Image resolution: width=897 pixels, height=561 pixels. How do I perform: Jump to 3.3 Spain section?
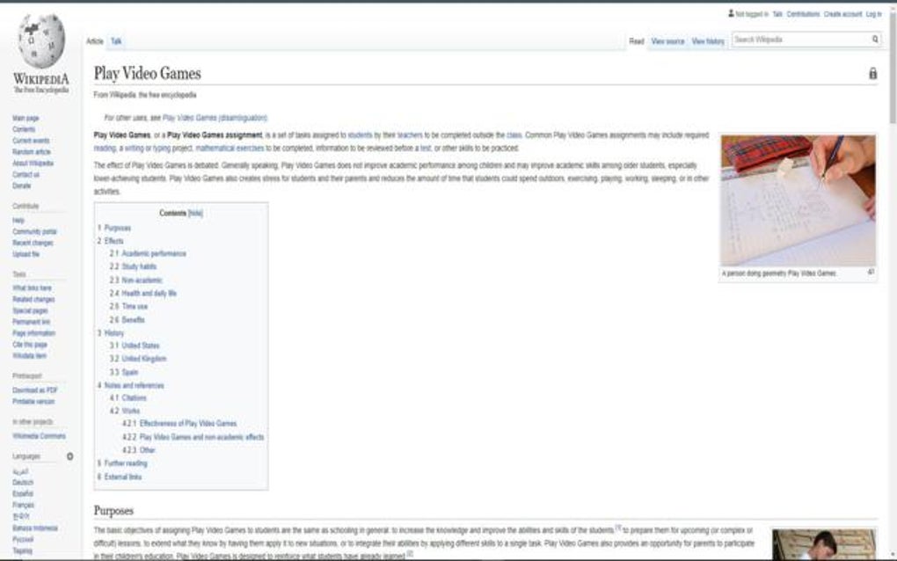124,372
